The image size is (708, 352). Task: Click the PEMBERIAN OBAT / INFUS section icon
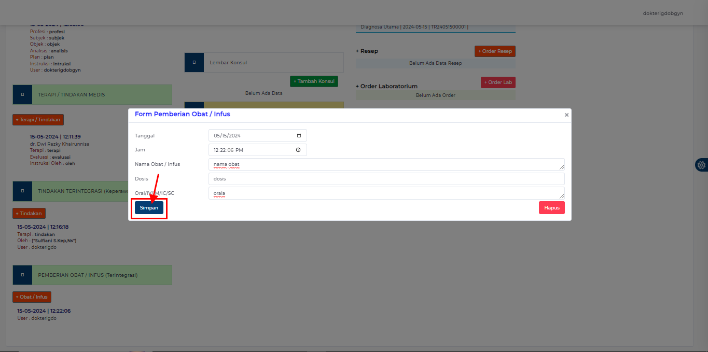(22, 275)
